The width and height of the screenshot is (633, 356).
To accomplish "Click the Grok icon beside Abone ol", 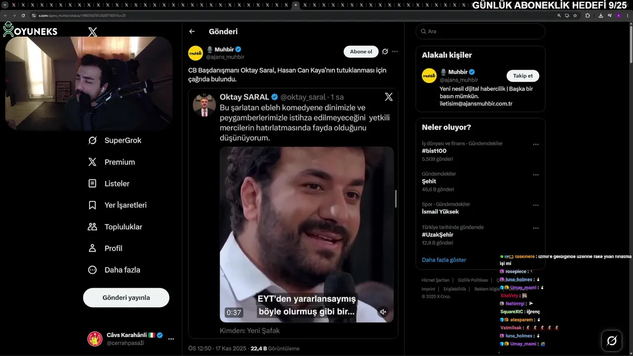I will pyautogui.click(x=385, y=51).
